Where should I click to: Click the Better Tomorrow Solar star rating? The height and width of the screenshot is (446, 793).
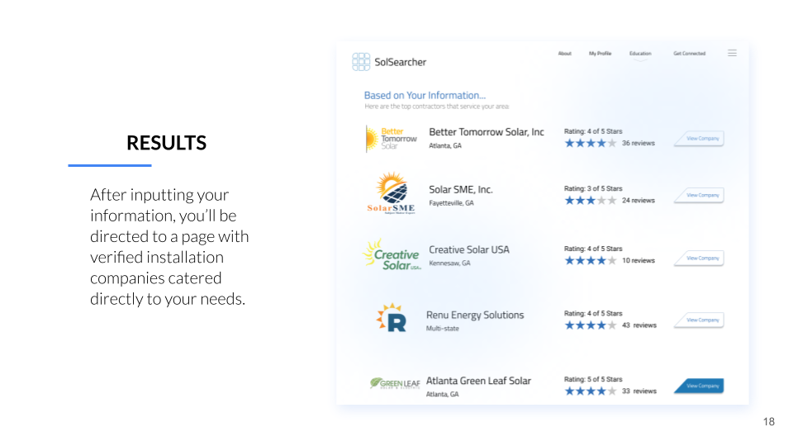[591, 143]
